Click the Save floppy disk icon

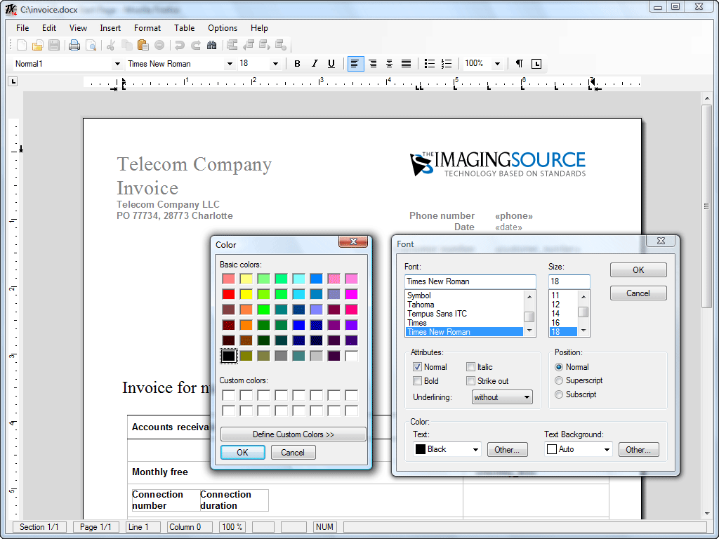(x=53, y=45)
